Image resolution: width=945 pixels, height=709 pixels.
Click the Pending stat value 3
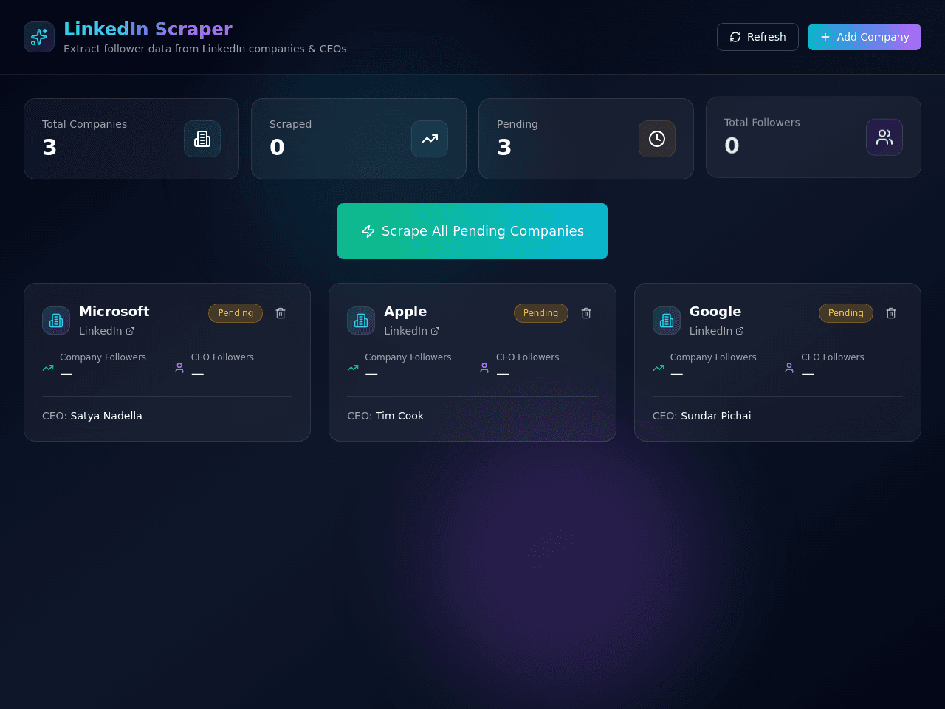[504, 148]
